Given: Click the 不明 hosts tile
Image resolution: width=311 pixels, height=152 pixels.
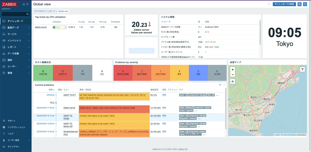Looking at the screenshot, I should pyautogui.click(x=82, y=73).
